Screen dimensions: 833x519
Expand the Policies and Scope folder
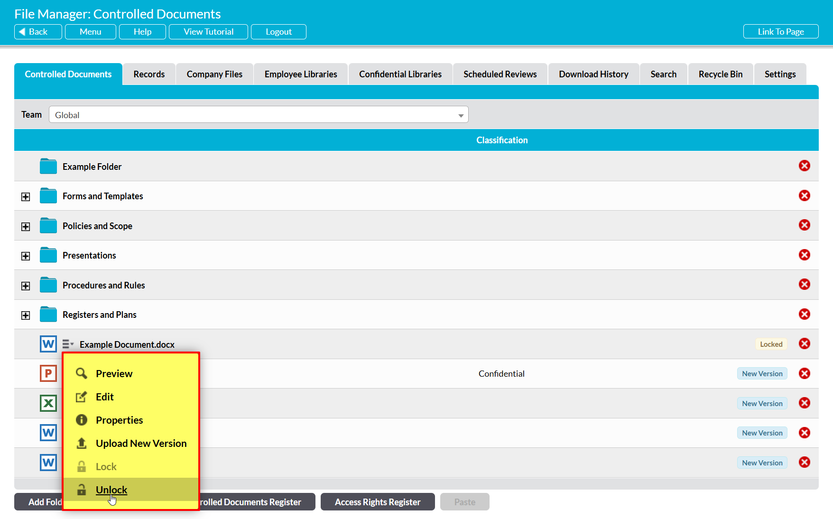[26, 227]
